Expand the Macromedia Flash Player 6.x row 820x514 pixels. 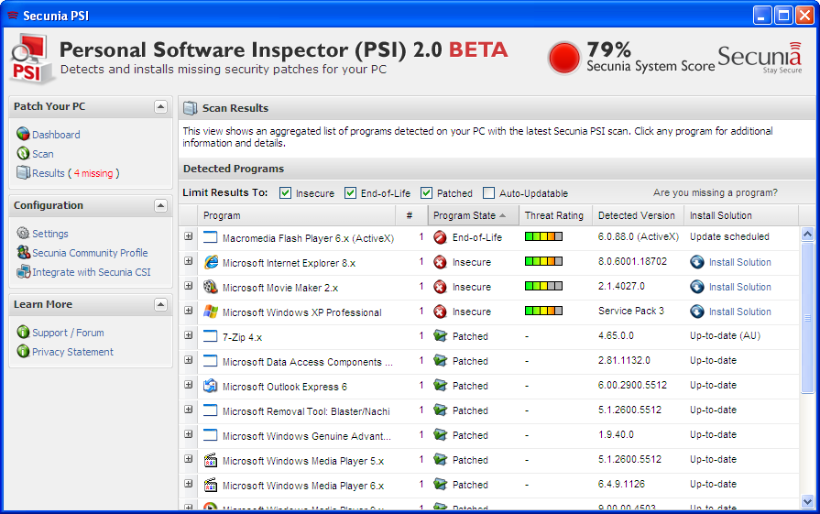pos(189,236)
